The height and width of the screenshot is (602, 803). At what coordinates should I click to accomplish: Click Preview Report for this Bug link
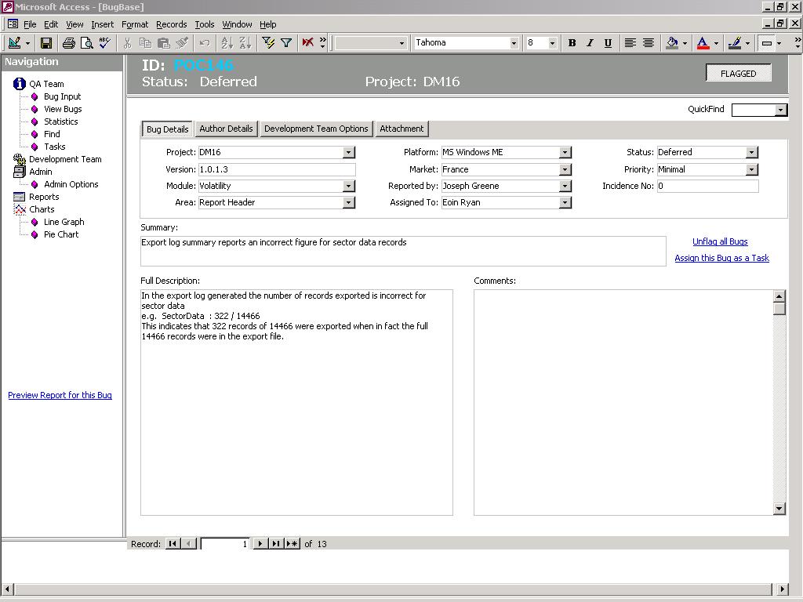click(60, 396)
